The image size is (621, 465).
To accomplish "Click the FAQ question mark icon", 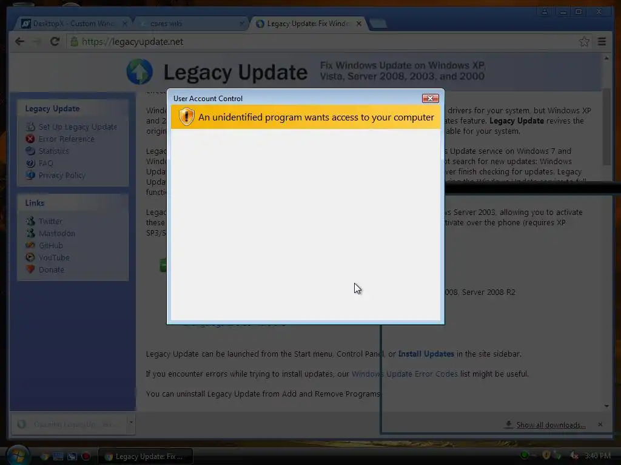I will [30, 163].
